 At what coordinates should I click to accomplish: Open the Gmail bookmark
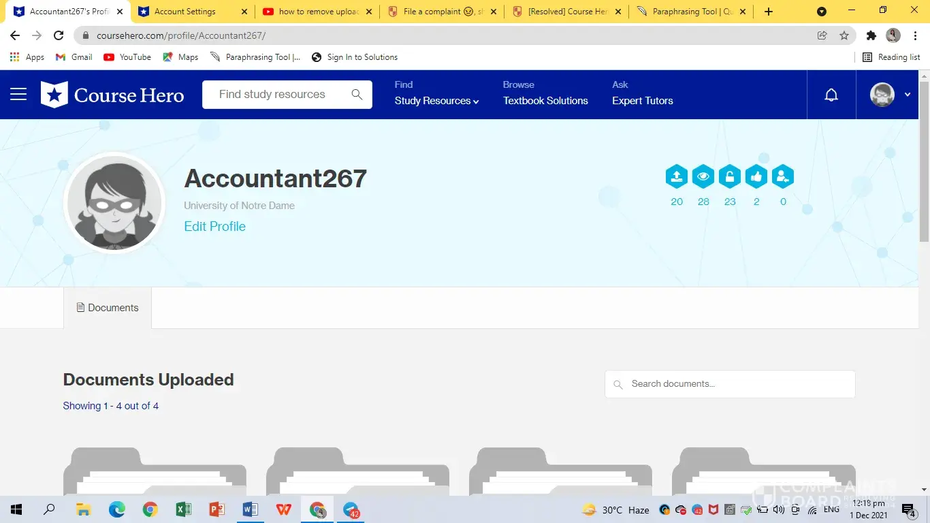pos(74,57)
